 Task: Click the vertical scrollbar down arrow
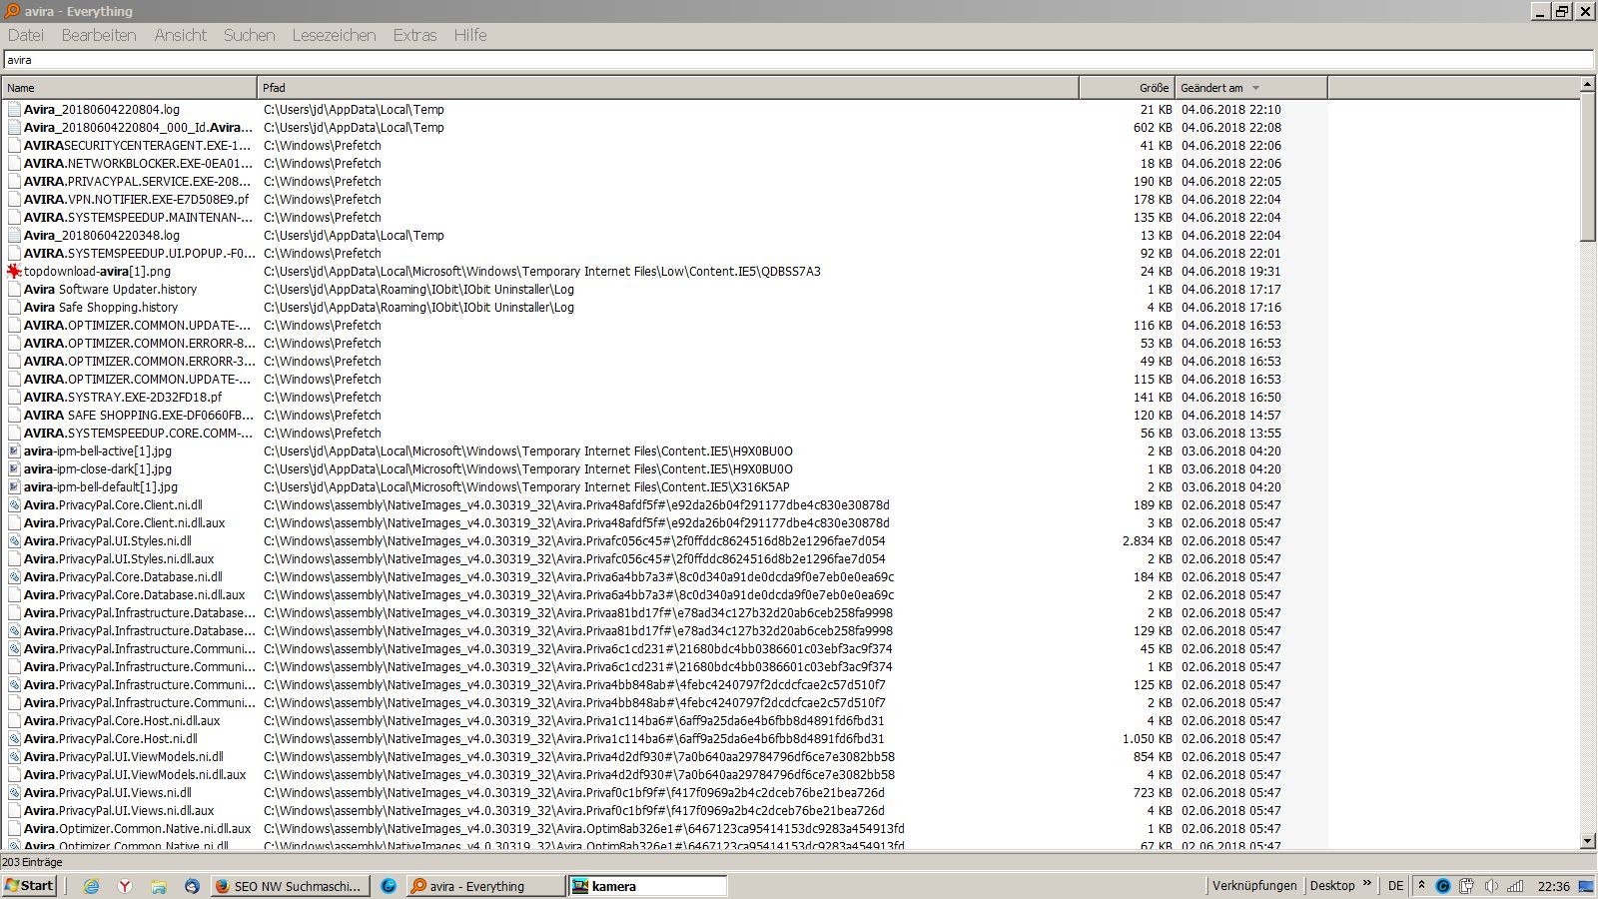1588,842
